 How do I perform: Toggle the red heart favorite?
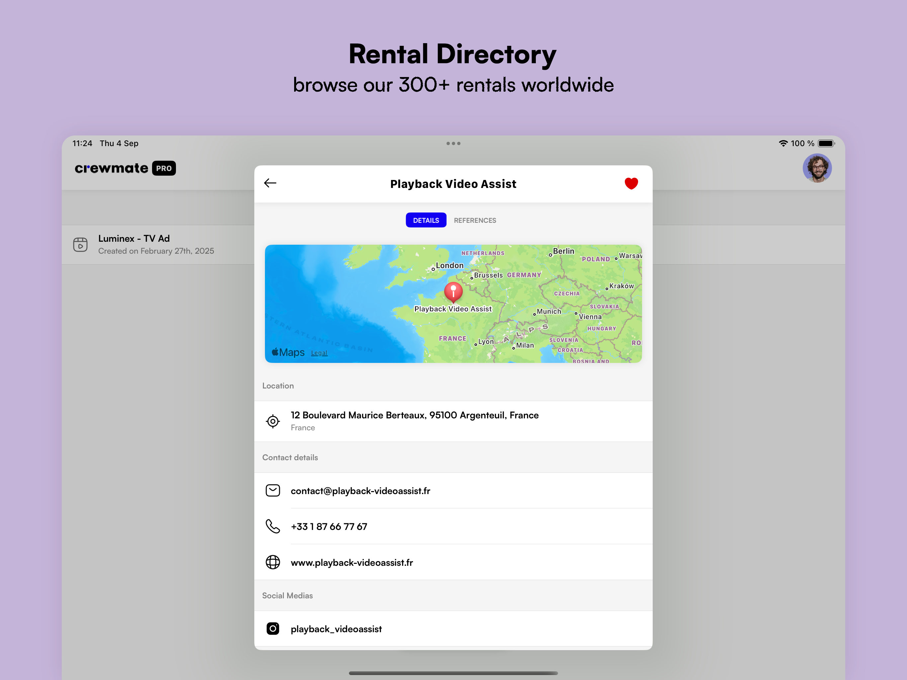pos(631,183)
